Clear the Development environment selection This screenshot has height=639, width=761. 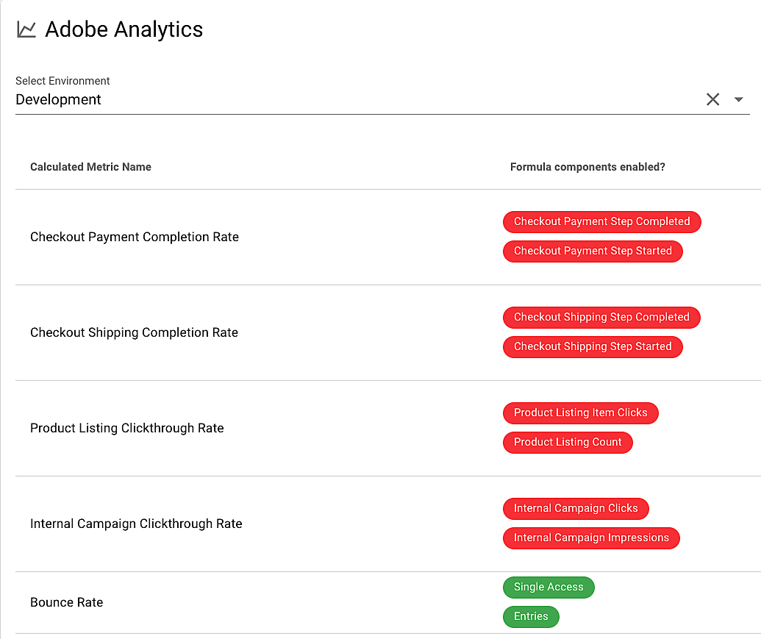[712, 99]
